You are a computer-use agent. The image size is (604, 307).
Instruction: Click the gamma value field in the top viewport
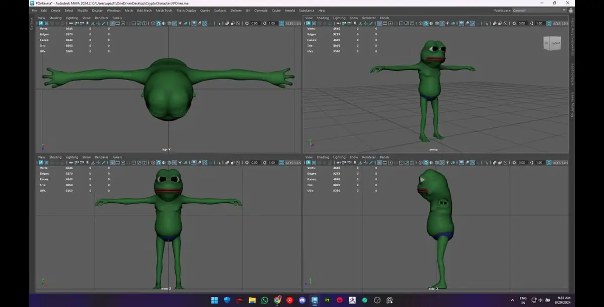click(272, 23)
